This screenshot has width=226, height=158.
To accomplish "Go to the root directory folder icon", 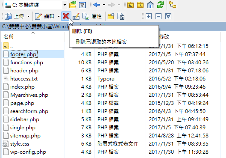I will [x=140, y=5].
